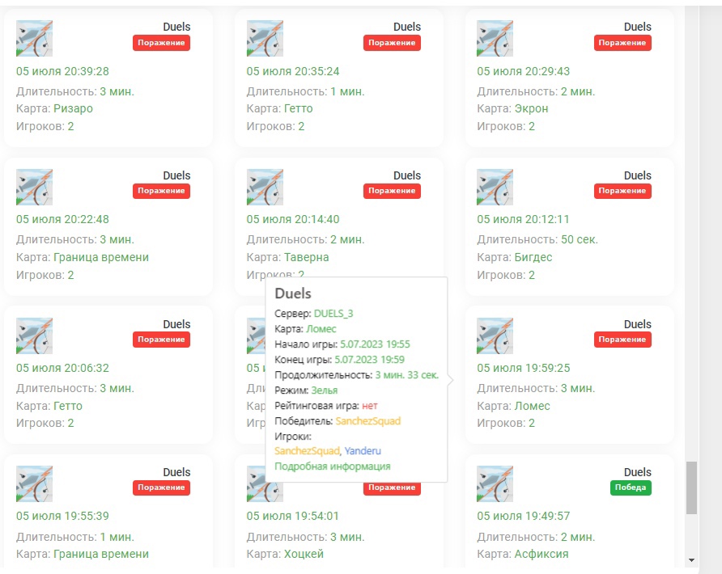Viewport: 722px width, 574px height.
Task: Open the 'Бигдес' map link
Action: tap(533, 257)
